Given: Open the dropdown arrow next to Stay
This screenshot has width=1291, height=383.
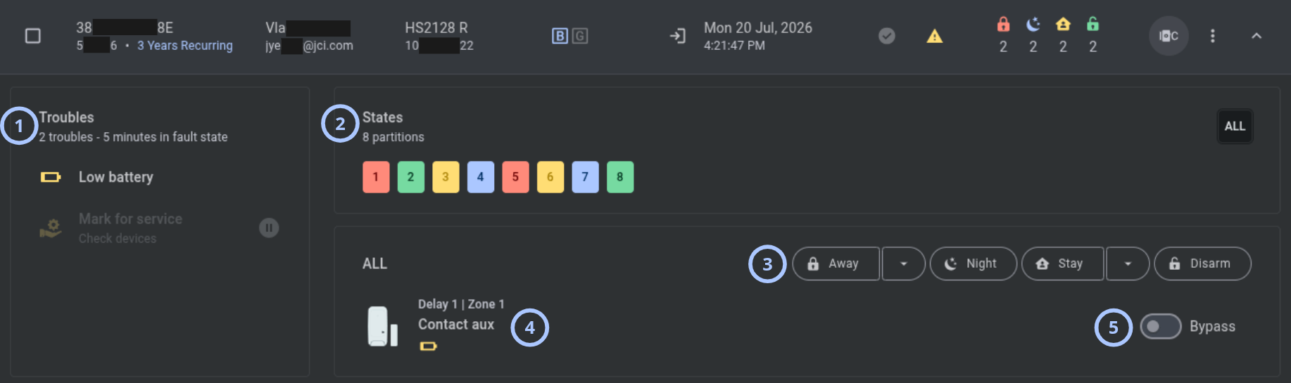Looking at the screenshot, I should (x=1128, y=264).
